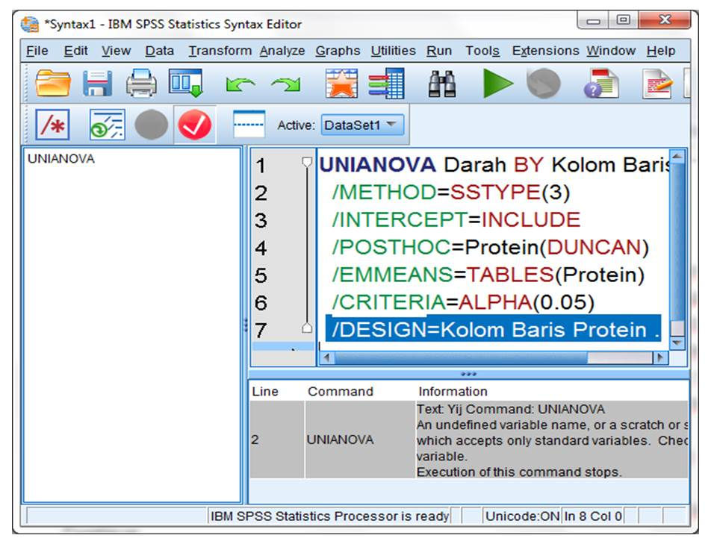Open the View menu
This screenshot has height=544, width=717.
(x=117, y=51)
